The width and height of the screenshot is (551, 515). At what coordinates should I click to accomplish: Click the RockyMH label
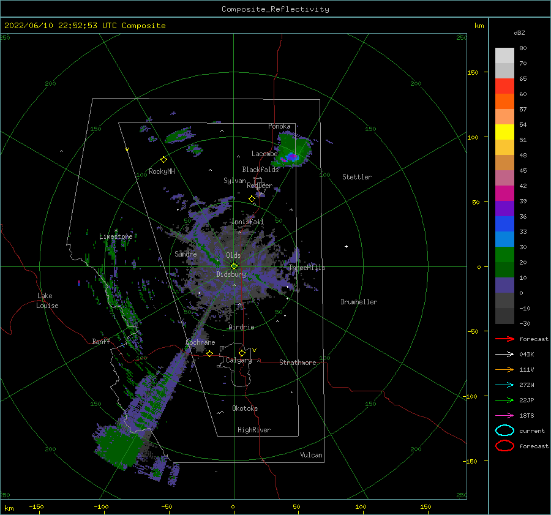pyautogui.click(x=162, y=171)
